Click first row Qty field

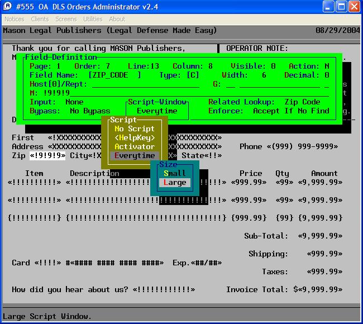point(284,183)
